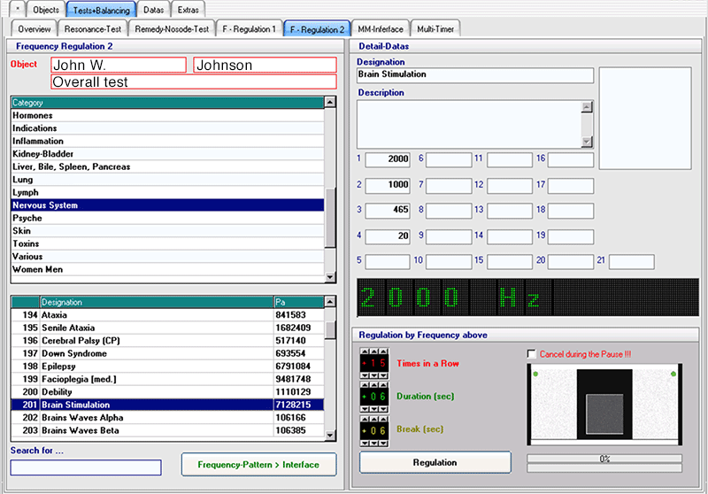The width and height of the screenshot is (708, 494).
Task: Select row 202 Brains Waves Alpha
Action: (x=167, y=418)
